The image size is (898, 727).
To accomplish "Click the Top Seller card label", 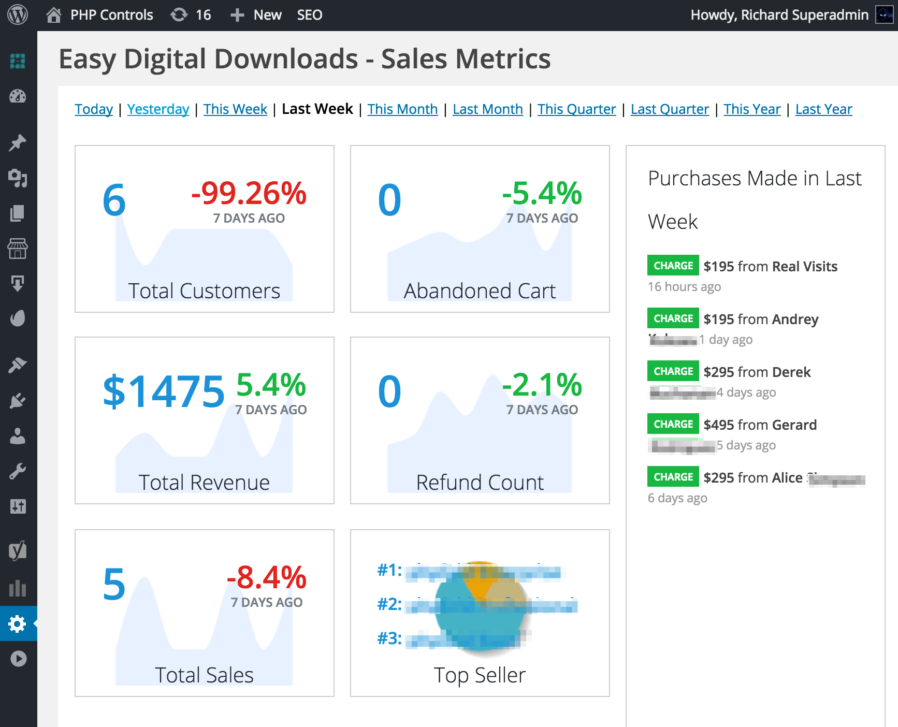I will (480, 675).
